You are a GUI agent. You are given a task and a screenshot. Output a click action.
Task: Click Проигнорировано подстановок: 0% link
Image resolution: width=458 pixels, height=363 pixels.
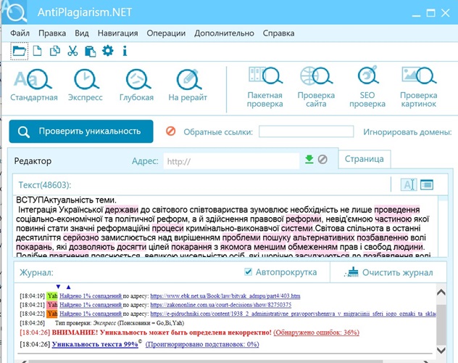tap(202, 344)
